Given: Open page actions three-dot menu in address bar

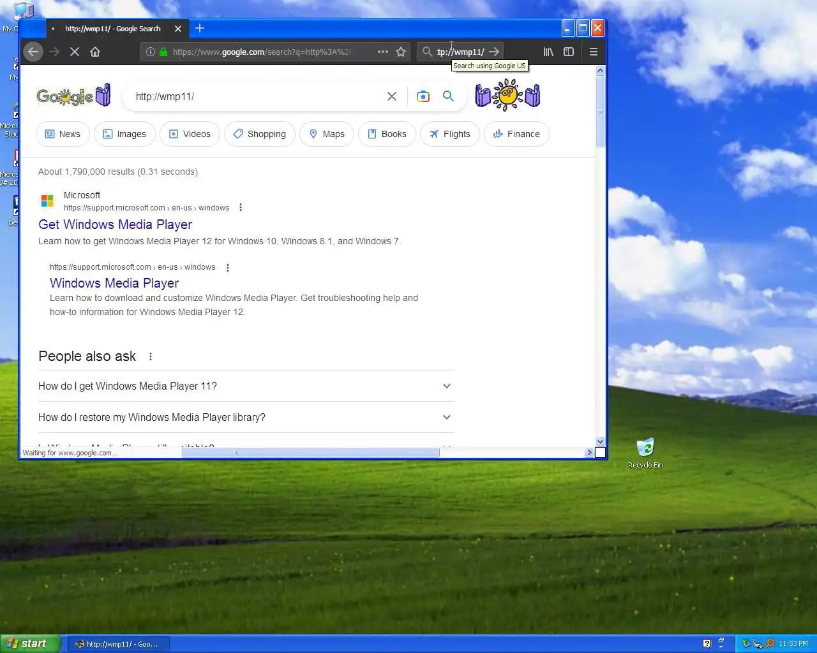Looking at the screenshot, I should (x=382, y=52).
